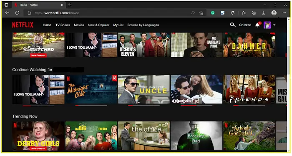Click Continue Watching row heading
The height and width of the screenshot is (156, 292).
coord(32,70)
